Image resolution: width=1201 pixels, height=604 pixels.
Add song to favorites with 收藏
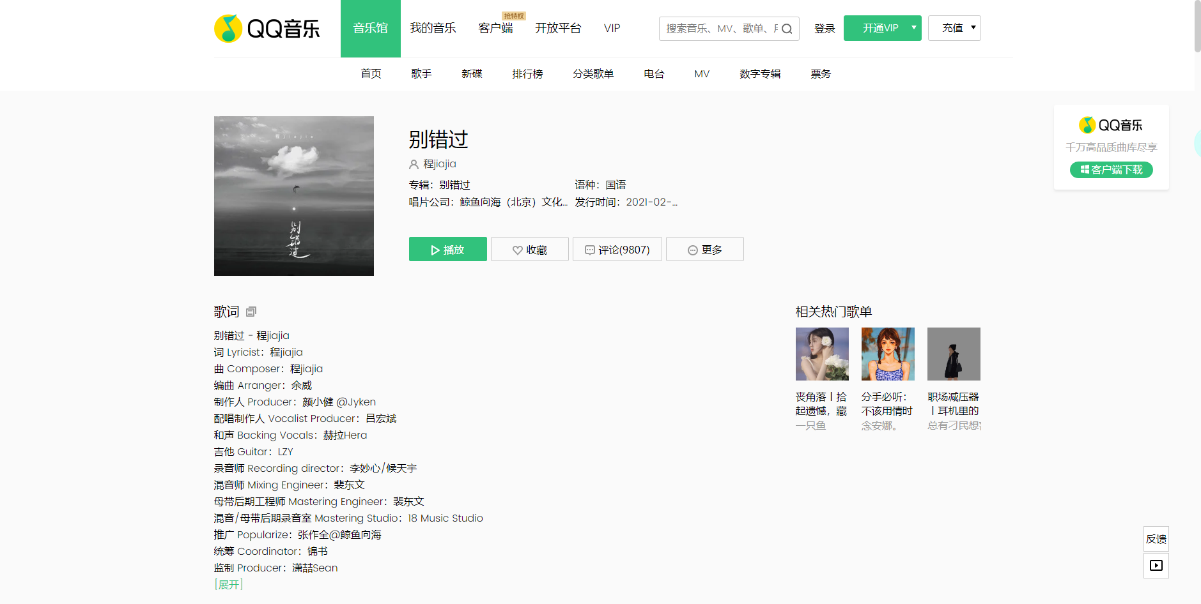pos(529,250)
